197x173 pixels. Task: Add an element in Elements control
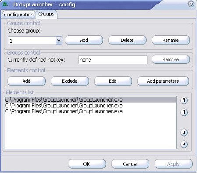(x=26, y=81)
